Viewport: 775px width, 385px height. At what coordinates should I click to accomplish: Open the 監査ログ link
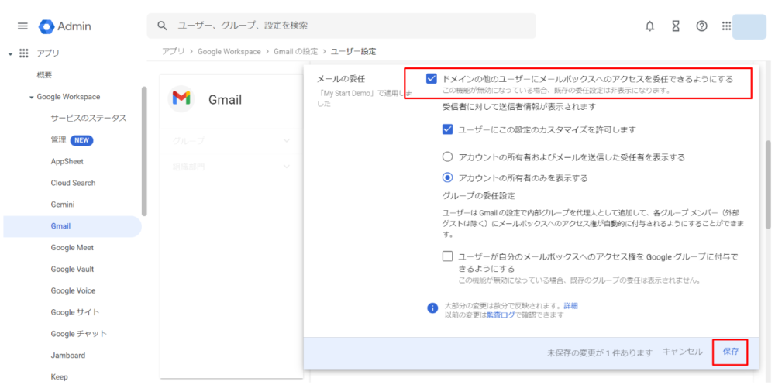pyautogui.click(x=501, y=315)
